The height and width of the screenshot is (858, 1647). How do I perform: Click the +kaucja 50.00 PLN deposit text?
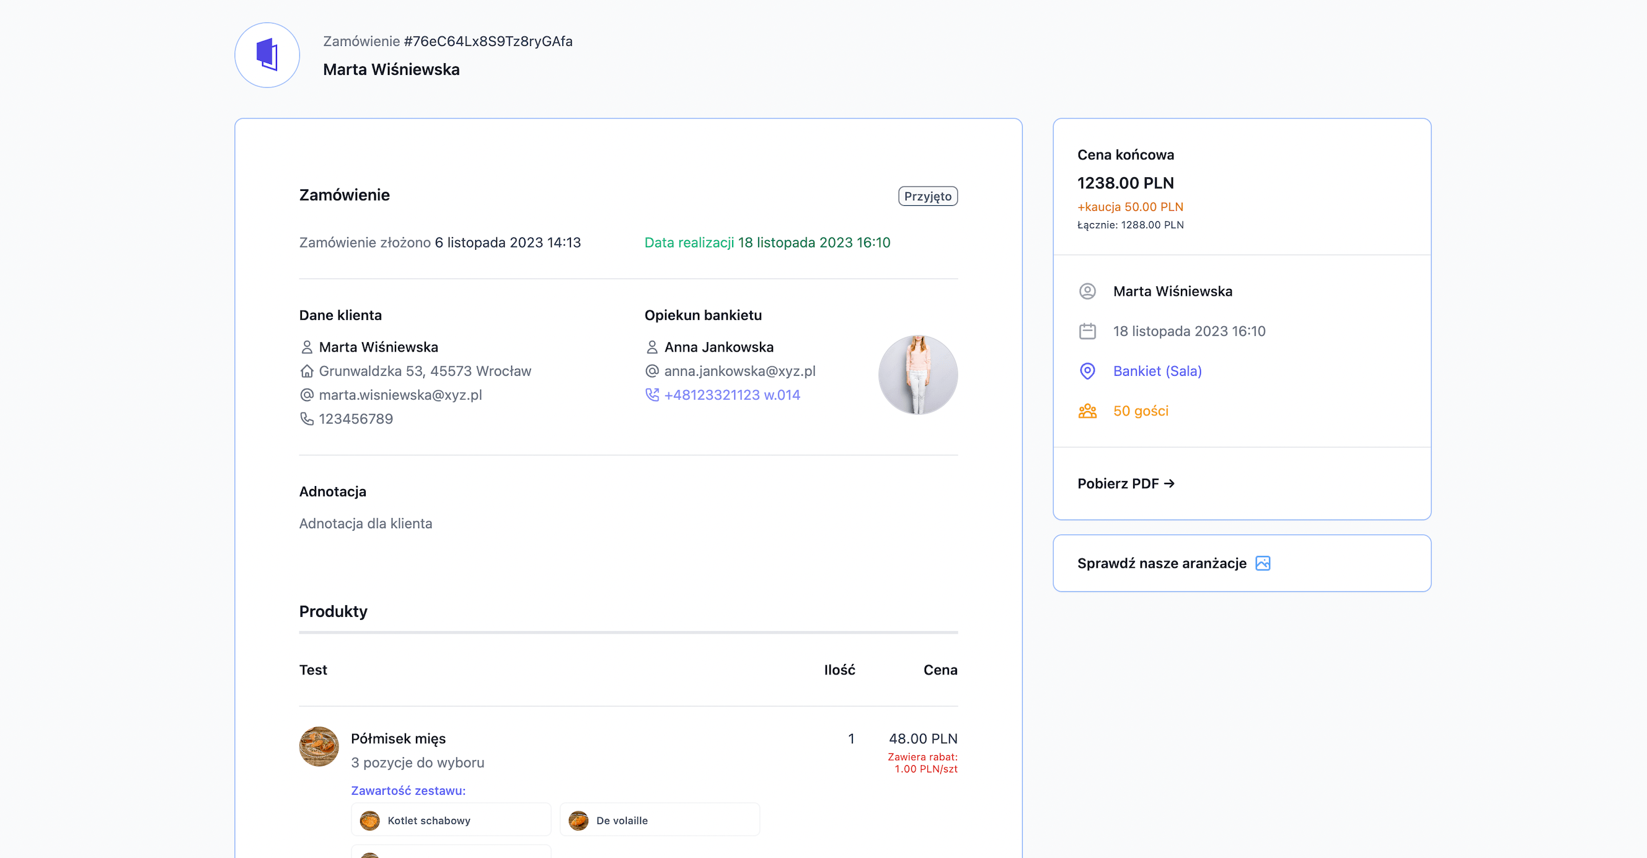(x=1131, y=207)
